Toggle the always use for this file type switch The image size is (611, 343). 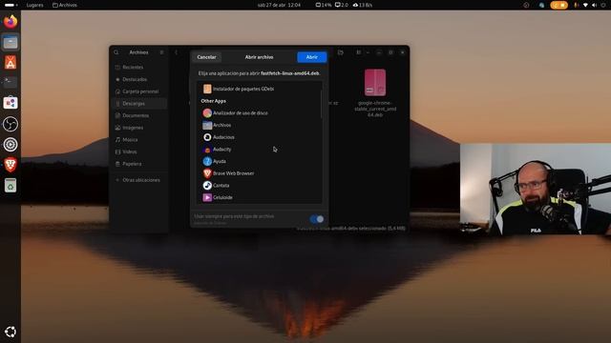(x=317, y=219)
